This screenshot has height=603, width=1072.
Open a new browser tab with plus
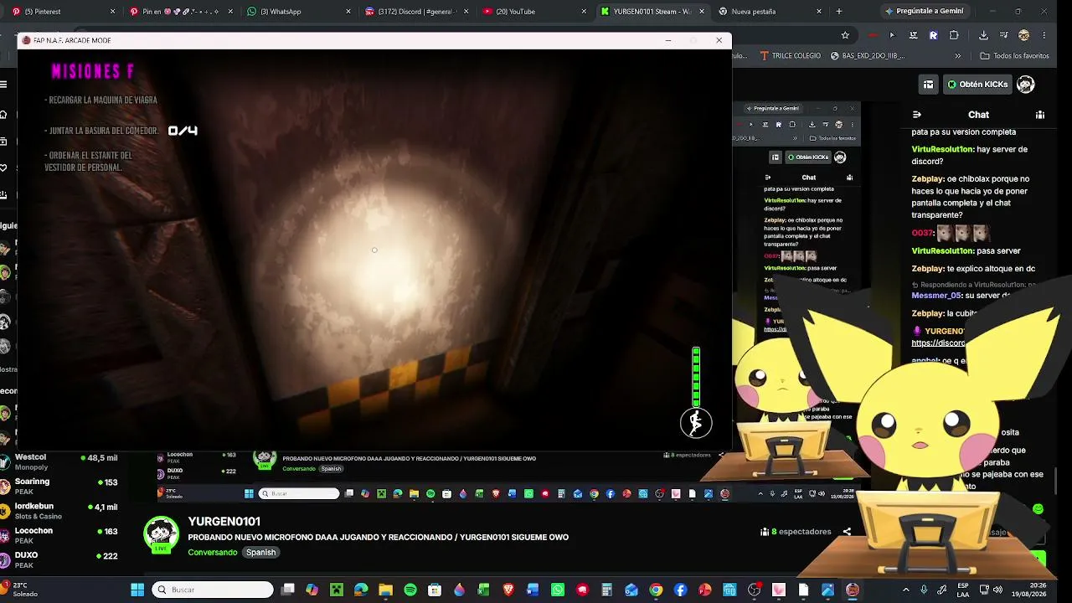(x=840, y=12)
